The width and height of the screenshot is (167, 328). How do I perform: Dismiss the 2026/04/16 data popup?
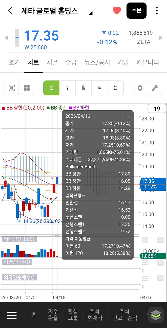[x=127, y=115]
